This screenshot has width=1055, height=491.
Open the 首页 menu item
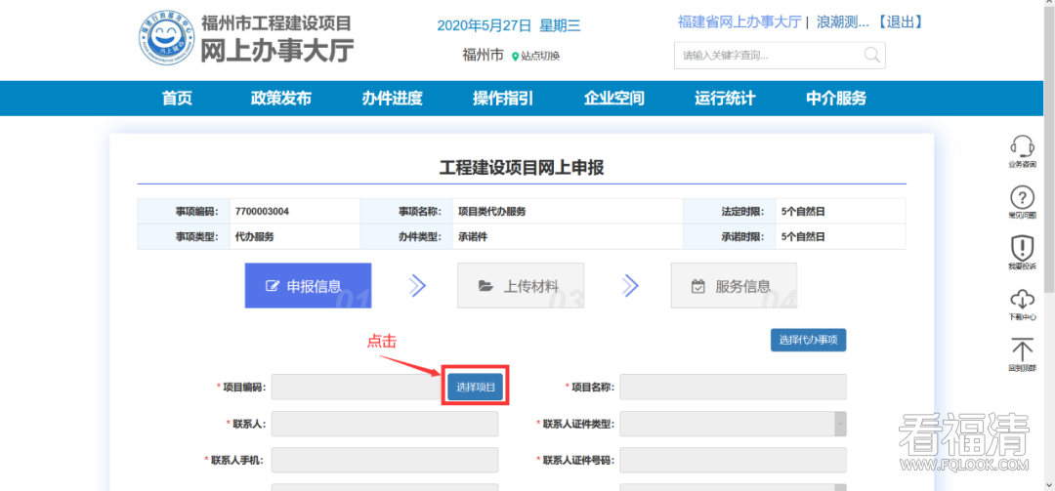coord(177,98)
